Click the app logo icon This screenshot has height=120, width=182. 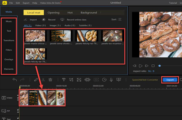[x=5, y=3]
